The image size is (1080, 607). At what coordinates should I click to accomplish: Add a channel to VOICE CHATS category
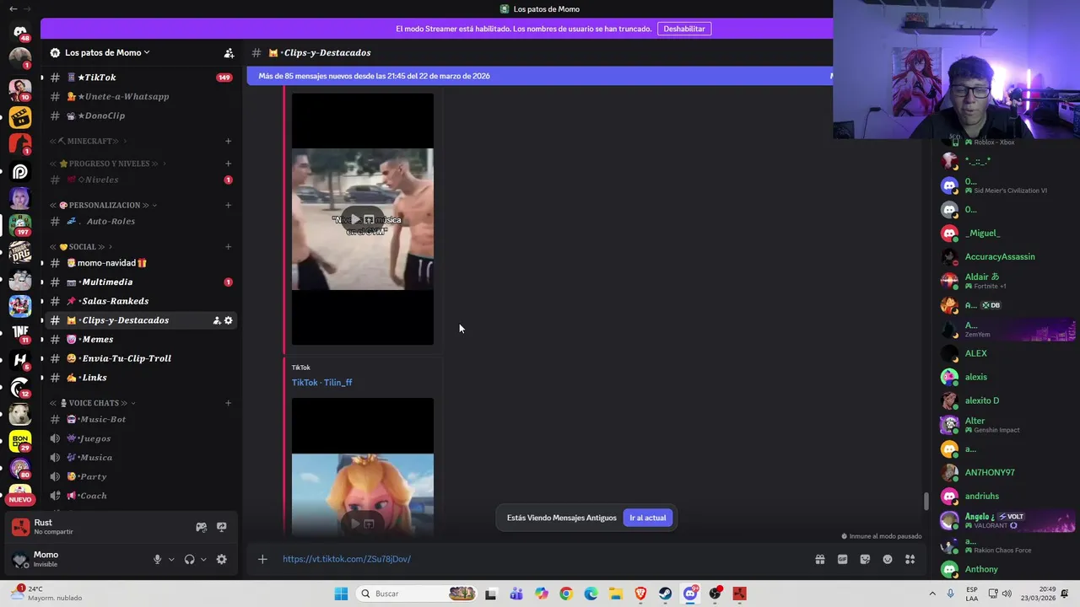click(x=229, y=403)
